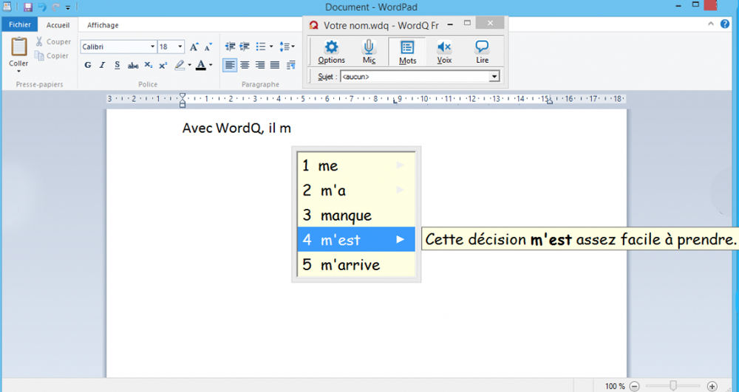Click the Coller clipboard paste icon
Viewport: 739px width, 392px height.
[19, 49]
